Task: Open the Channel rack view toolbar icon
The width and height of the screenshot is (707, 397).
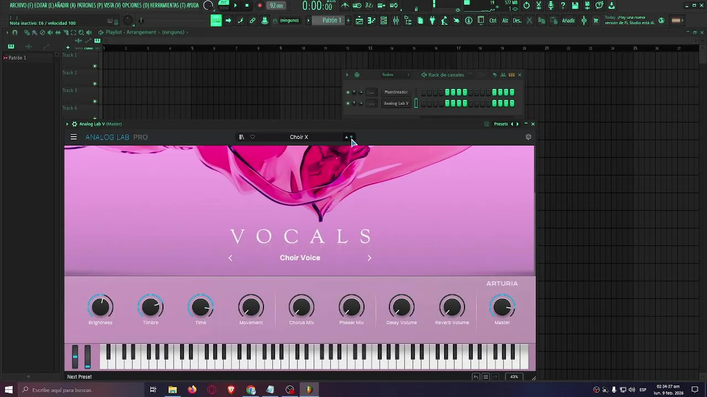Action: 383,20
